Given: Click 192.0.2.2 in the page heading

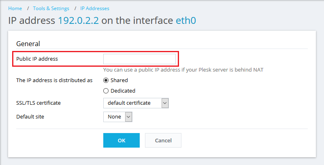Looking at the screenshot, I should (79, 21).
